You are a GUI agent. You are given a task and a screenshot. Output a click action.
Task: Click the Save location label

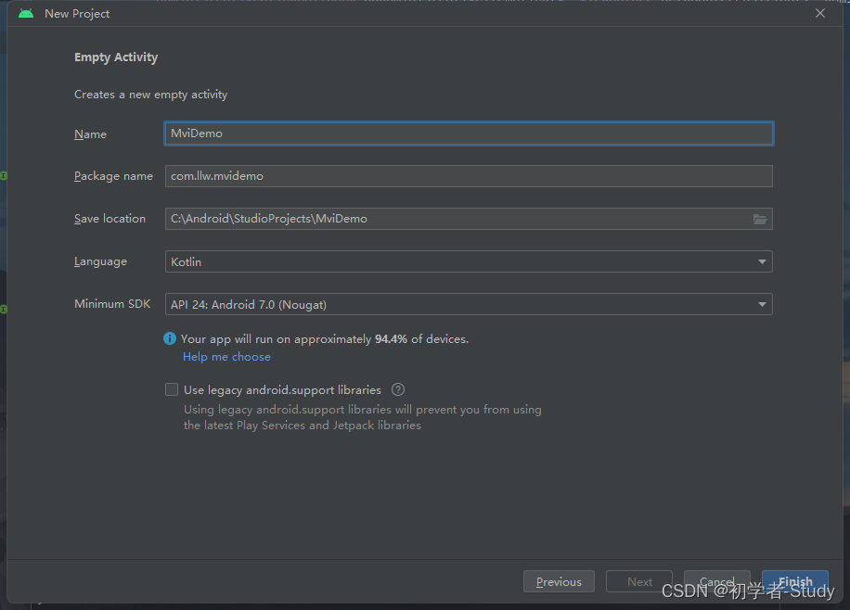point(110,219)
